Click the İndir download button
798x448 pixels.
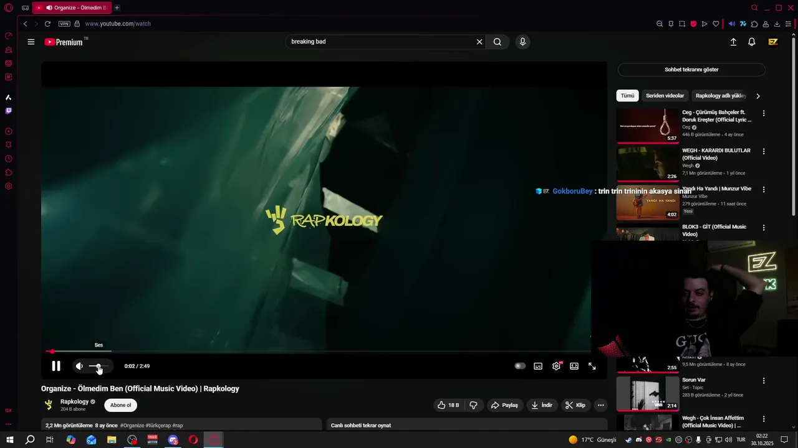click(x=542, y=405)
